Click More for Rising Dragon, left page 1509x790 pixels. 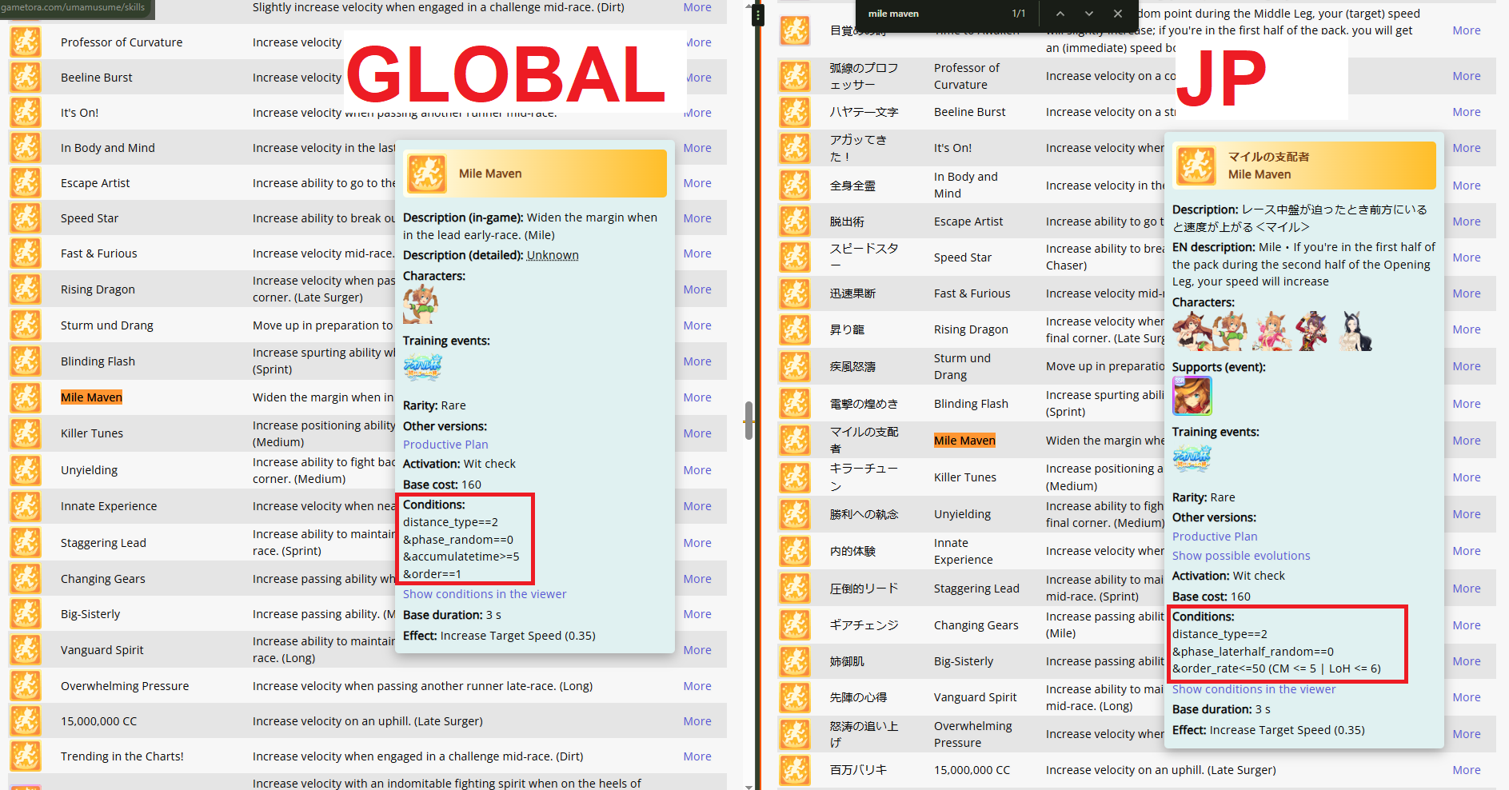(x=697, y=289)
